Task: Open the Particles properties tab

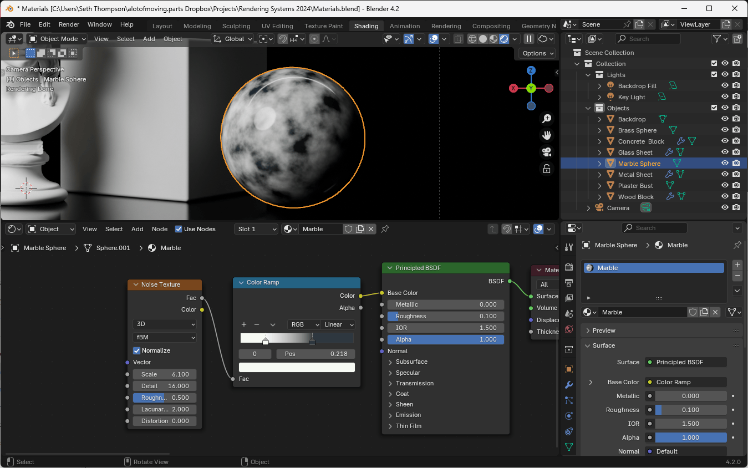Action: point(568,400)
